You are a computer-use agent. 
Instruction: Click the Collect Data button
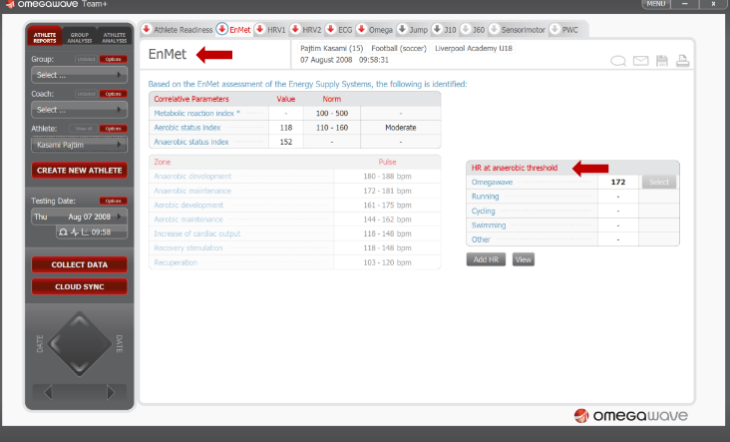pyautogui.click(x=79, y=264)
